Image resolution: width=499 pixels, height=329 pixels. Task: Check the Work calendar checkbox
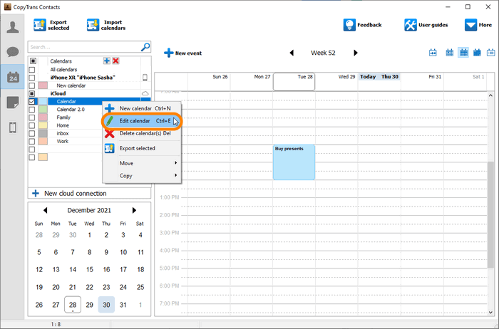32,141
